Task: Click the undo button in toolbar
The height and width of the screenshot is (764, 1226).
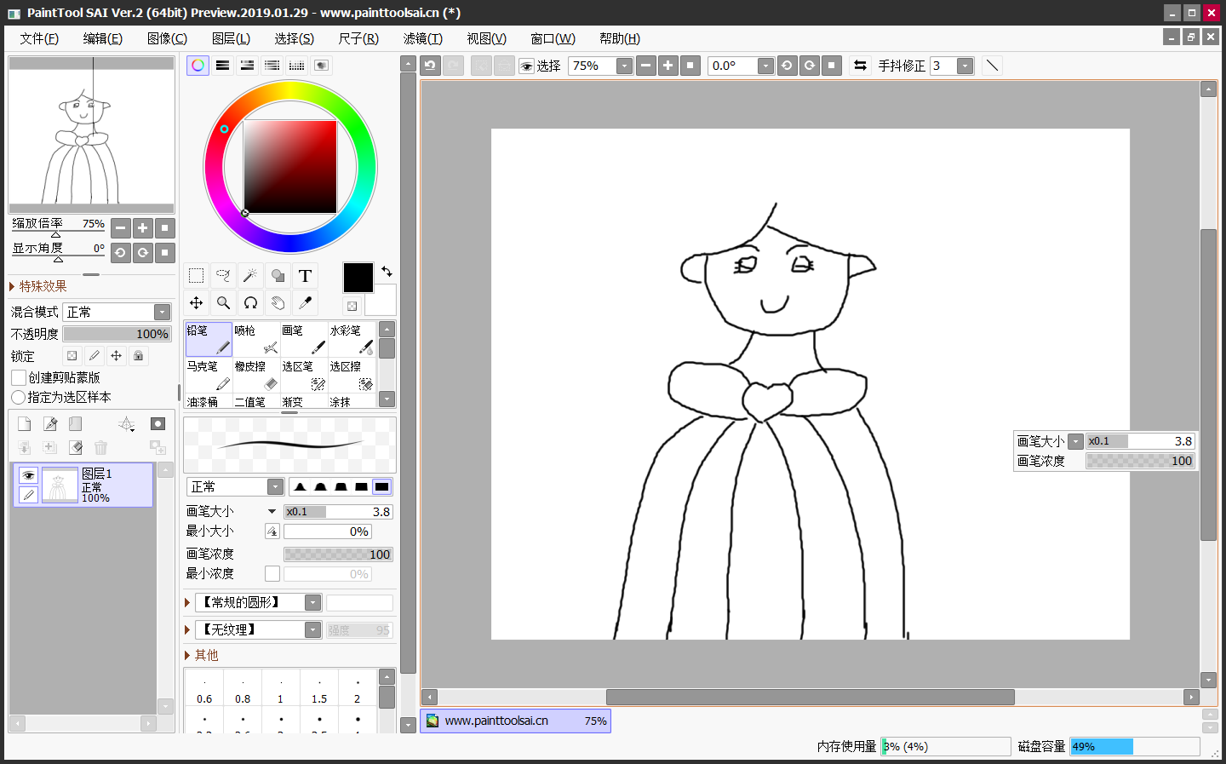Action: click(x=430, y=66)
